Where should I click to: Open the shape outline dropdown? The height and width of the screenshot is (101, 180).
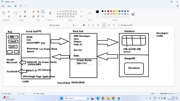82,12
